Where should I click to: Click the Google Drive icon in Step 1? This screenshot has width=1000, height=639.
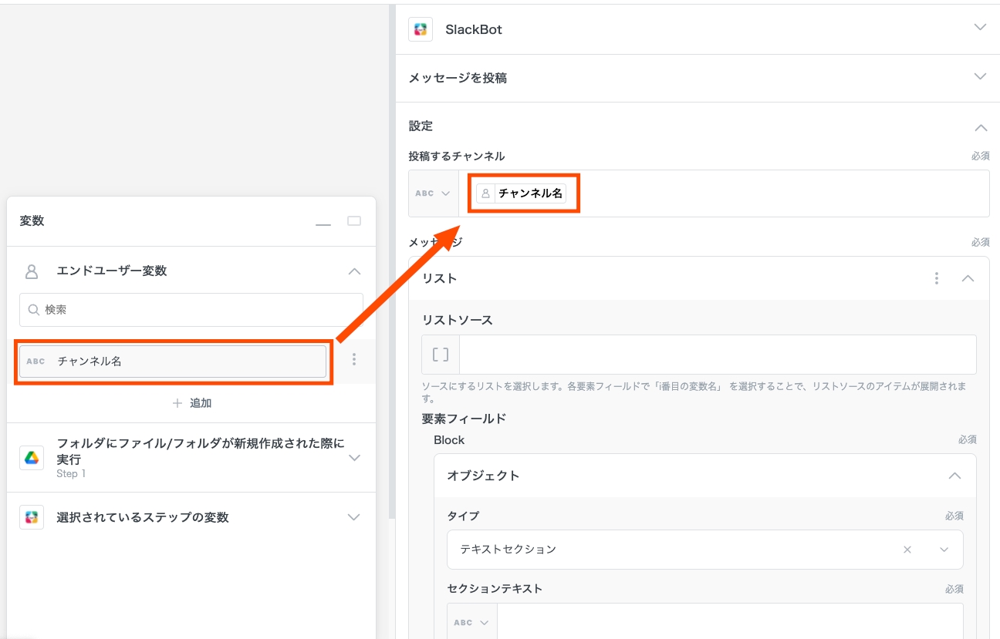pos(32,458)
